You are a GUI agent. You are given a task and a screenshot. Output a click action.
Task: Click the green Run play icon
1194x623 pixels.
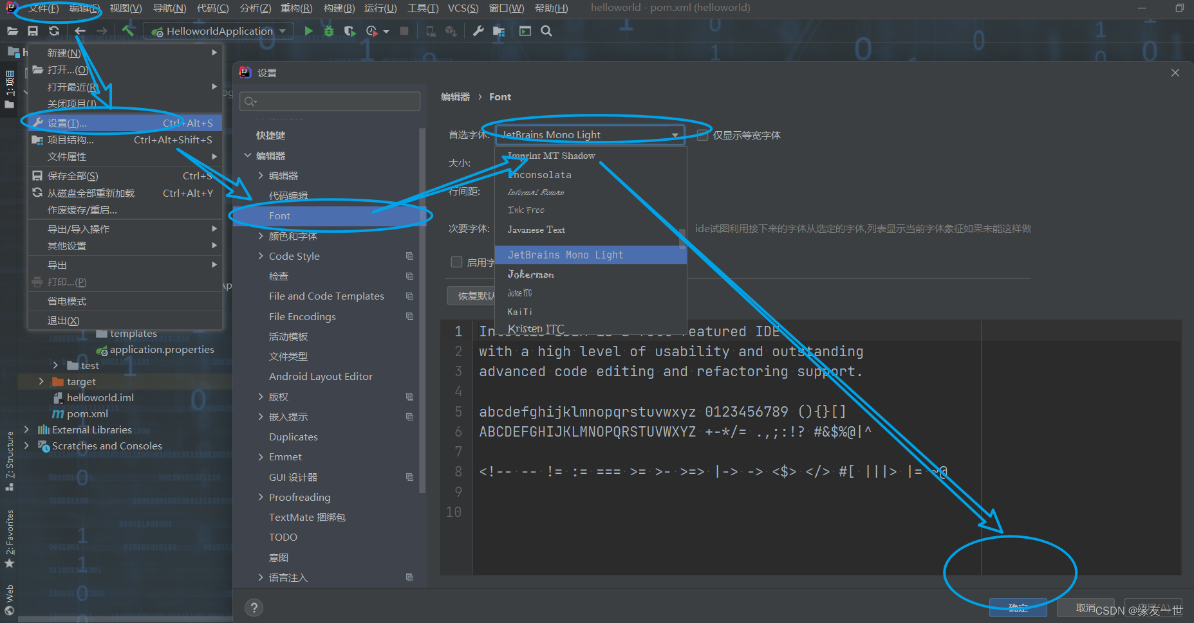[308, 31]
